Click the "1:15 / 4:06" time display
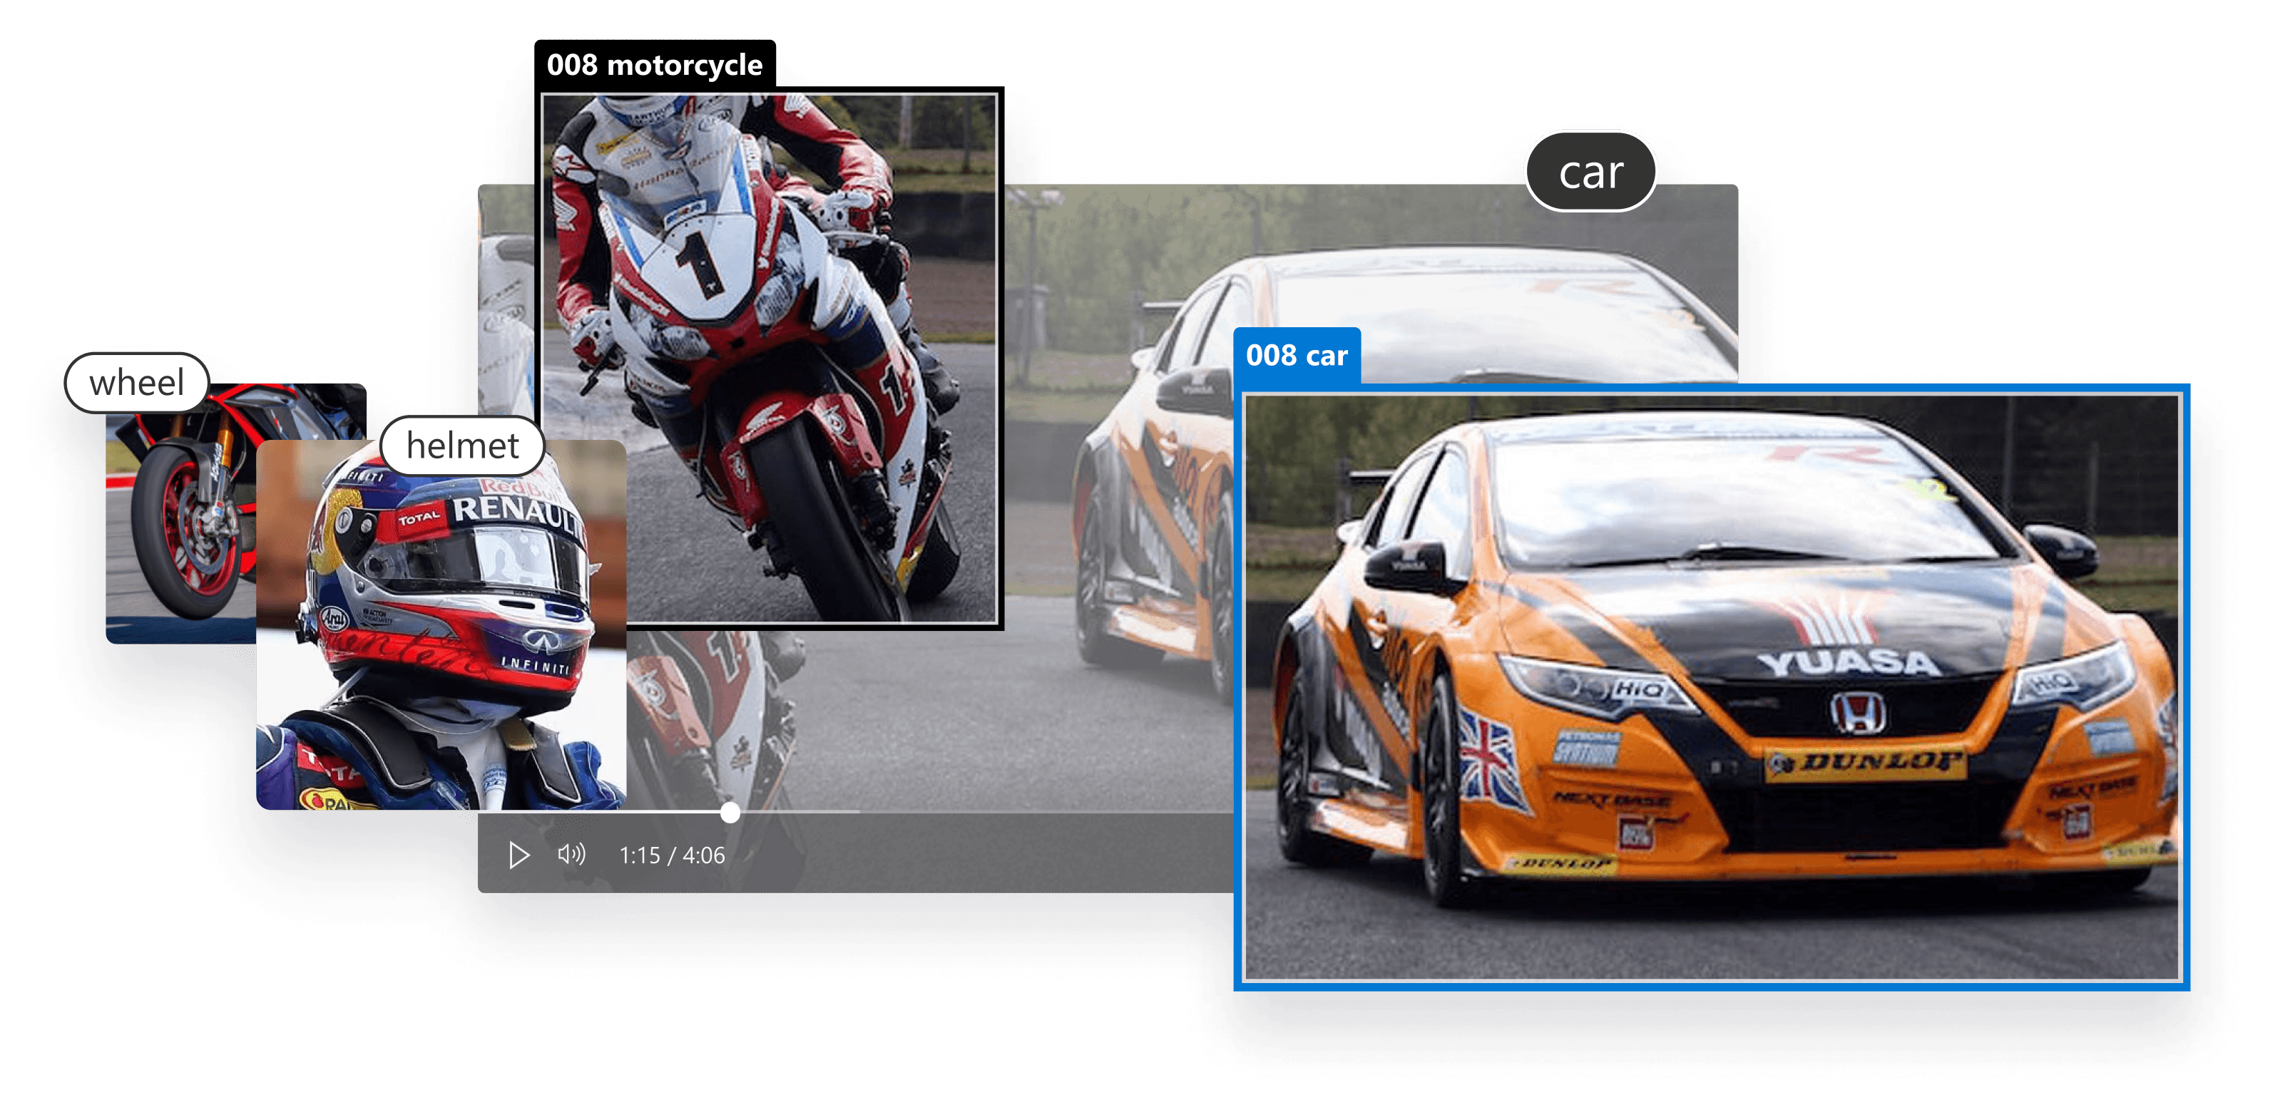The width and height of the screenshot is (2273, 1095). (x=673, y=855)
